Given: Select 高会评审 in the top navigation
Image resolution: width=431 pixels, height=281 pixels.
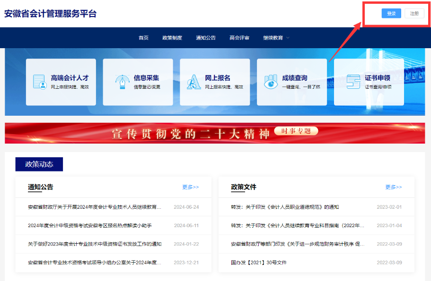Looking at the screenshot, I should click(239, 38).
